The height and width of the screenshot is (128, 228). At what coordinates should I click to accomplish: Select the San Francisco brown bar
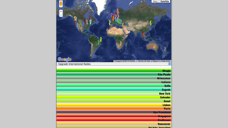click(x=114, y=112)
